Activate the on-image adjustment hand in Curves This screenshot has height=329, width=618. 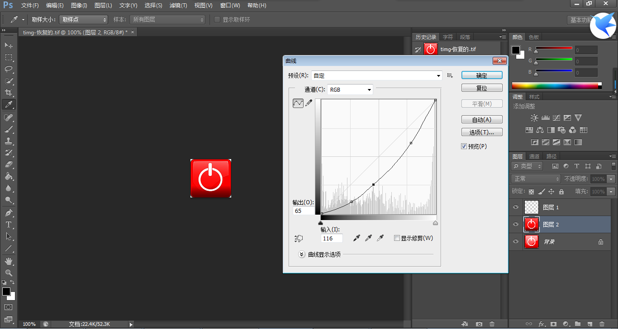[x=298, y=238]
